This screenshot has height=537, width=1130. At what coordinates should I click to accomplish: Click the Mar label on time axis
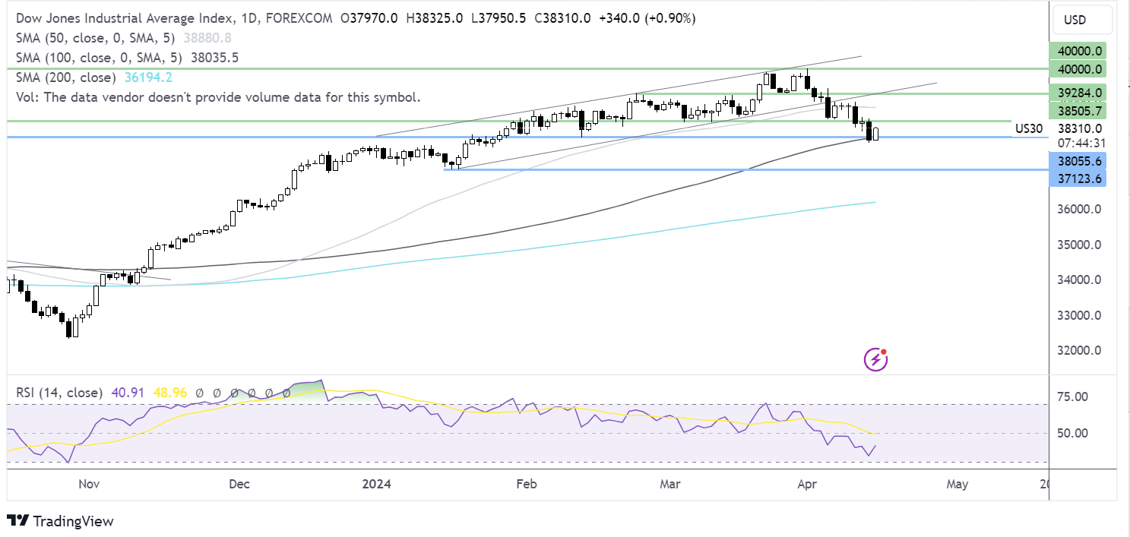[669, 484]
